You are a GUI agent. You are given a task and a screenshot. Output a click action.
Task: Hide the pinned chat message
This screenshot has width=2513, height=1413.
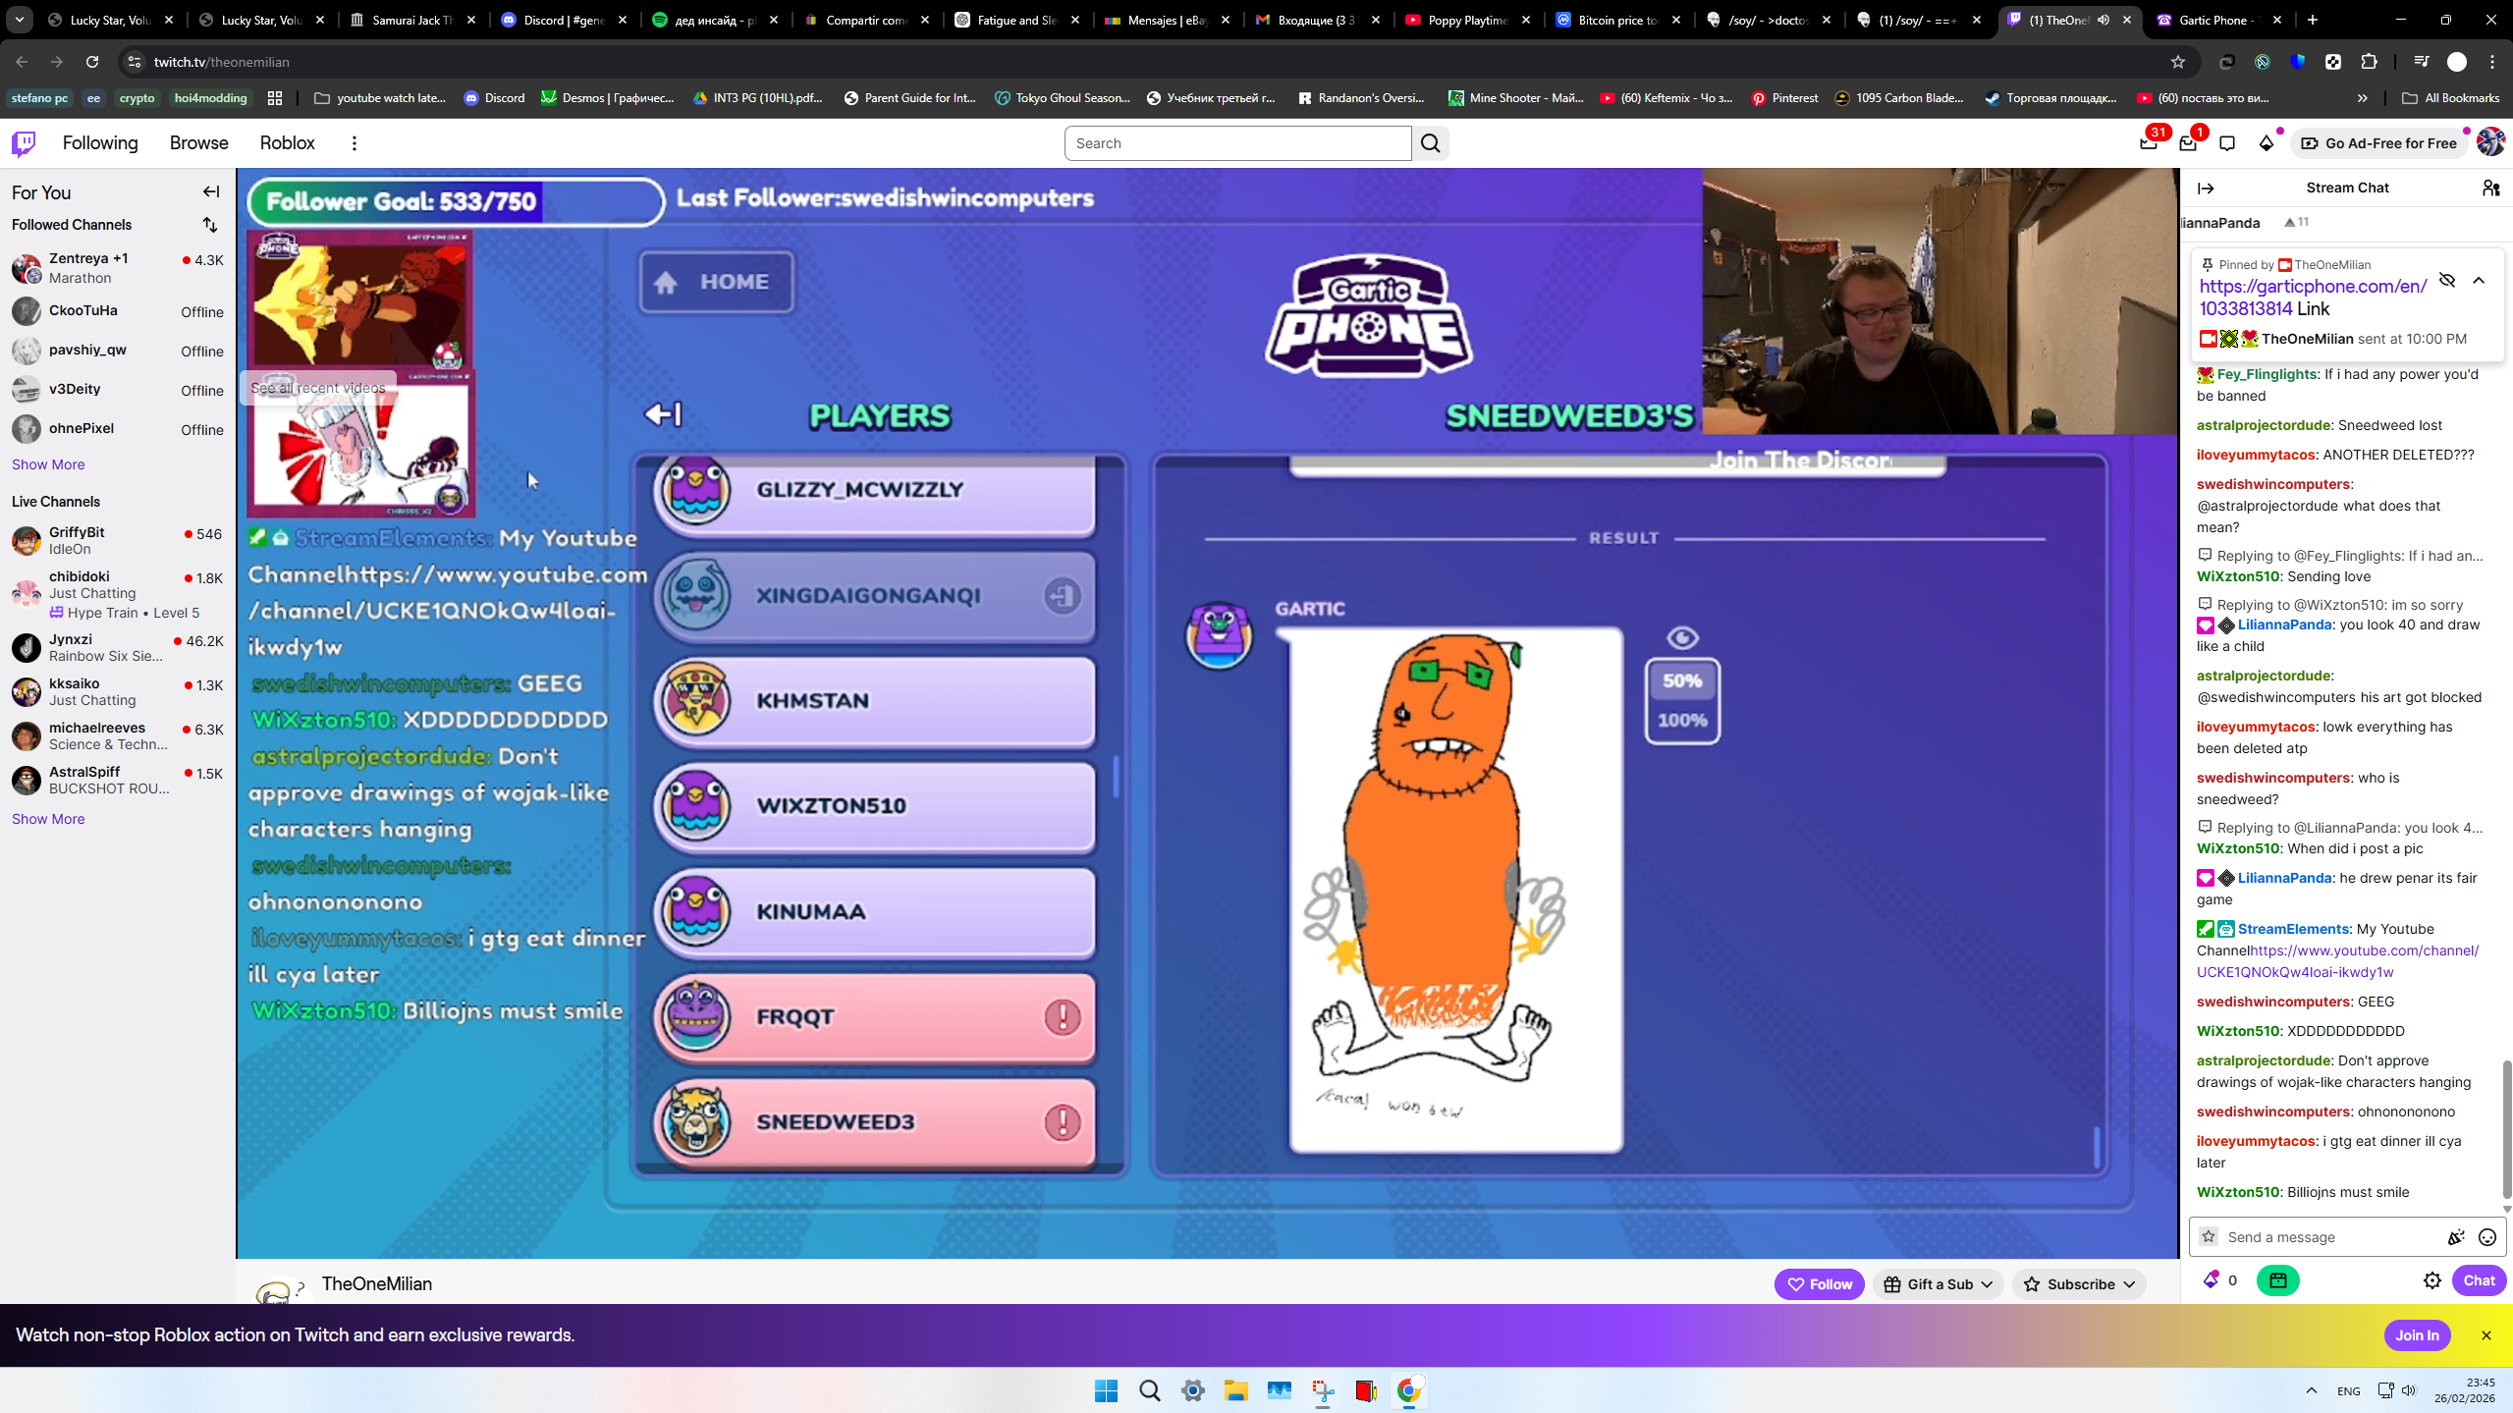[2447, 280]
